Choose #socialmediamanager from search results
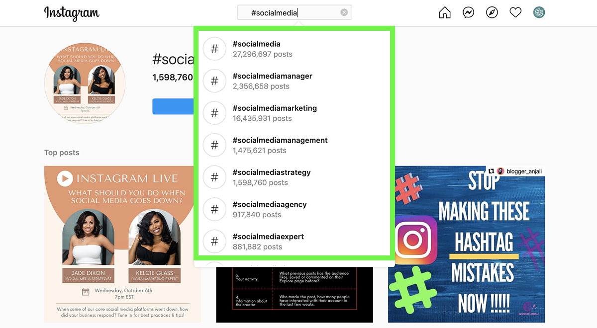Image resolution: width=597 pixels, height=328 pixels. (273, 81)
